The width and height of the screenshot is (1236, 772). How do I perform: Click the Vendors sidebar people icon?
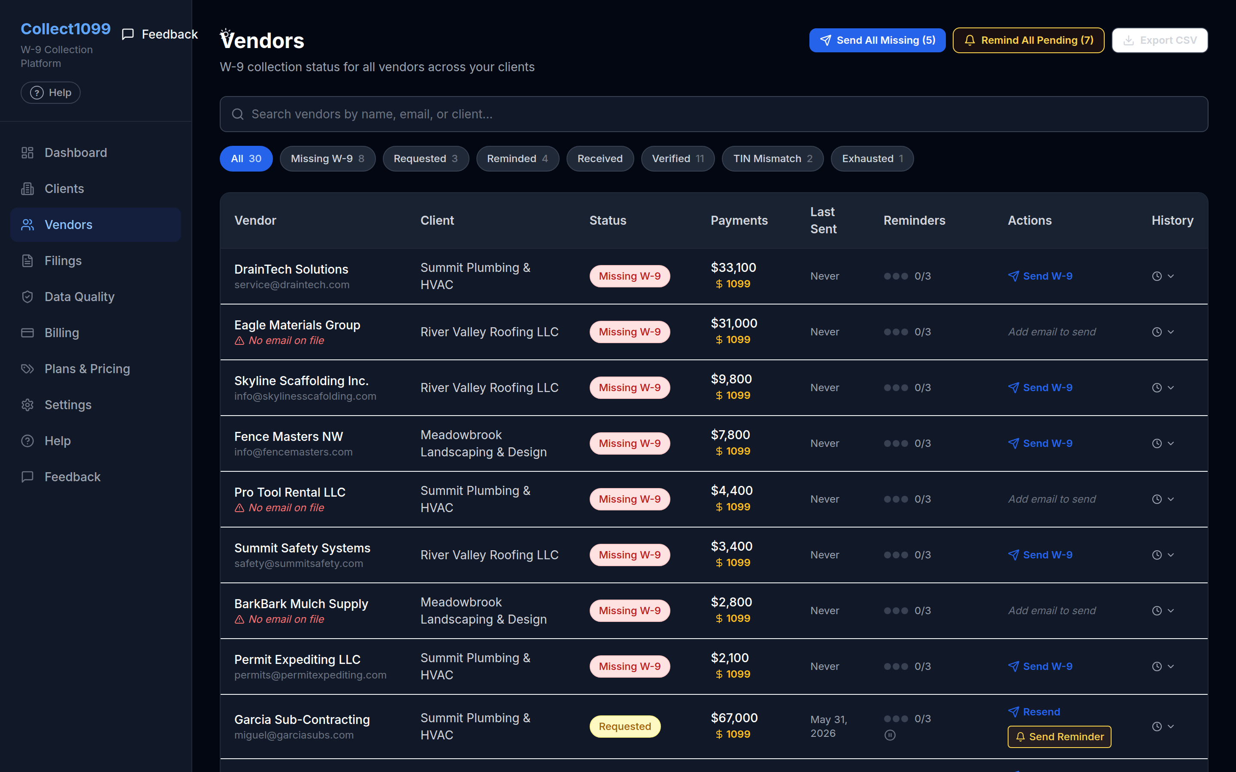[27, 225]
